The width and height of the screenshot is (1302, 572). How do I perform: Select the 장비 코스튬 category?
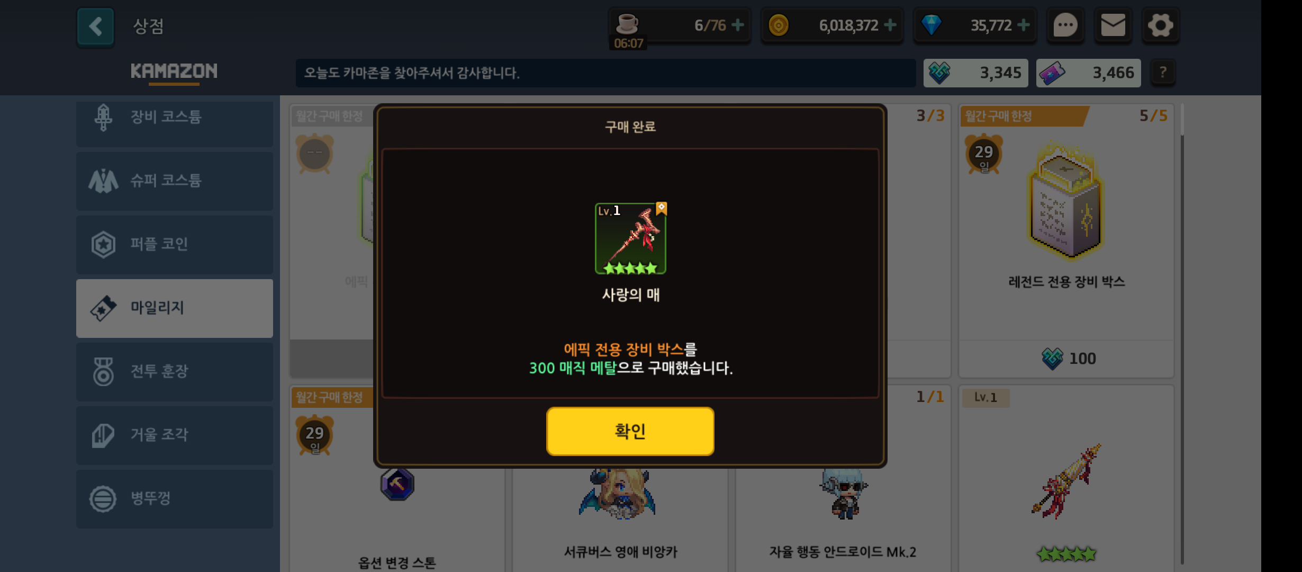[175, 119]
